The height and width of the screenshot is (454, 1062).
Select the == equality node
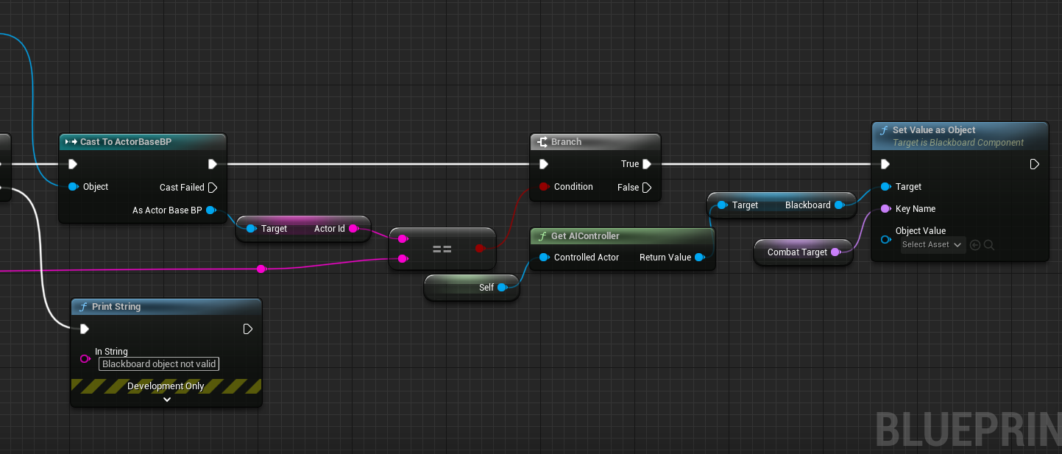442,249
